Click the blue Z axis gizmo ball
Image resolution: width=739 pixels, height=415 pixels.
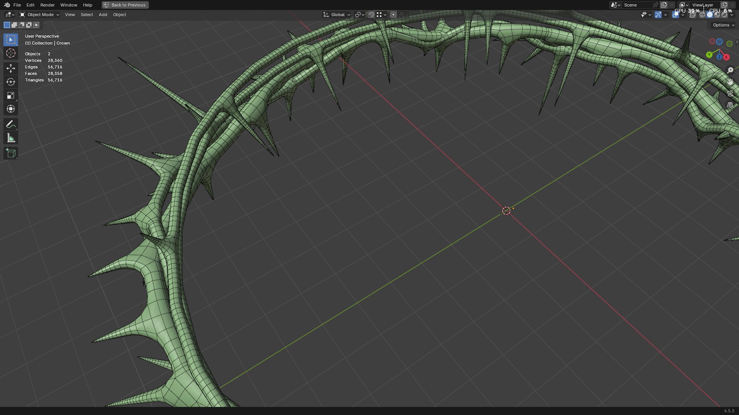tap(719, 57)
